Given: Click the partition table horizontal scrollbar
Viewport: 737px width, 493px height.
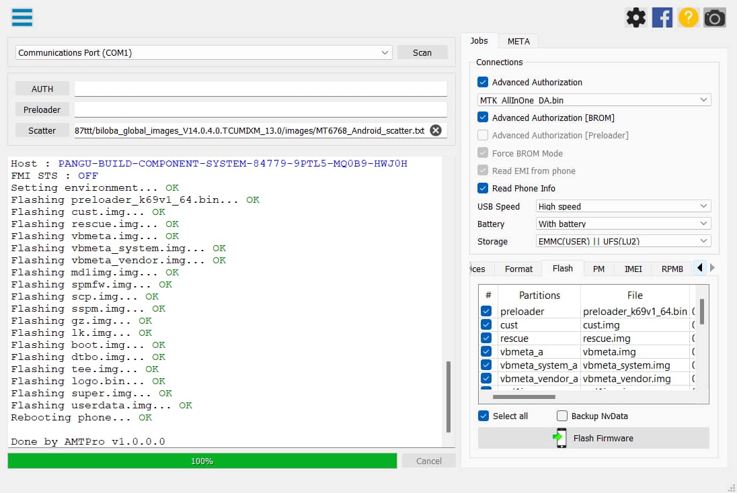Looking at the screenshot, I should [524, 397].
